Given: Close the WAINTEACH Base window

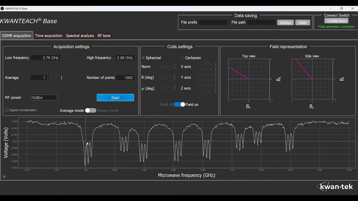Looking at the screenshot, I should pos(352,9).
